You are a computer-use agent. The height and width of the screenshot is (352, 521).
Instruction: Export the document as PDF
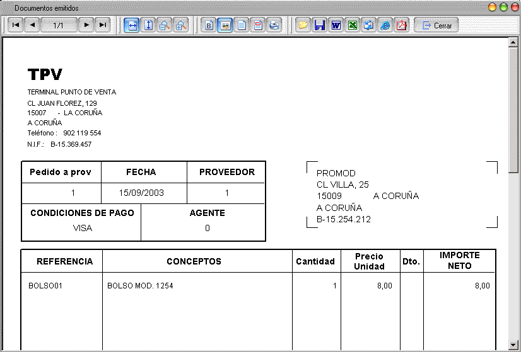(x=402, y=25)
